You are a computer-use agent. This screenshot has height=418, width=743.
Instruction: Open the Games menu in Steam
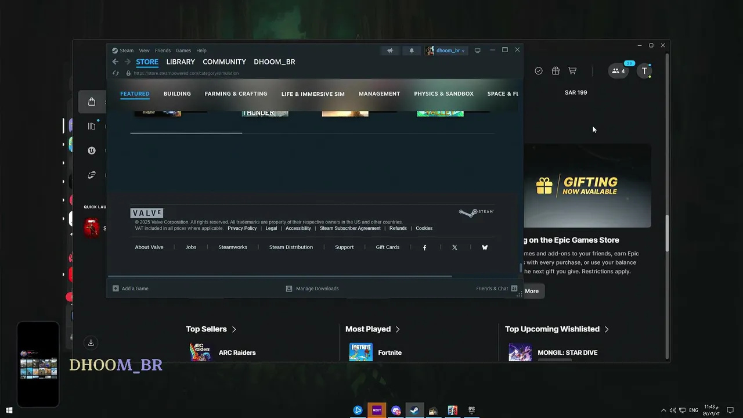[183, 51]
